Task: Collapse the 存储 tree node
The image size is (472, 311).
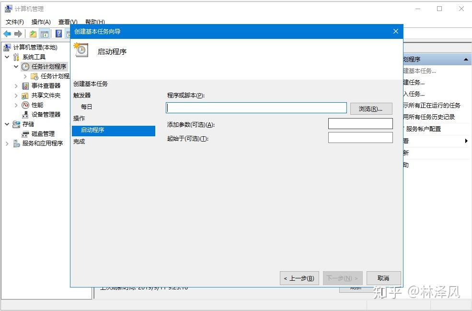Action: (7, 124)
